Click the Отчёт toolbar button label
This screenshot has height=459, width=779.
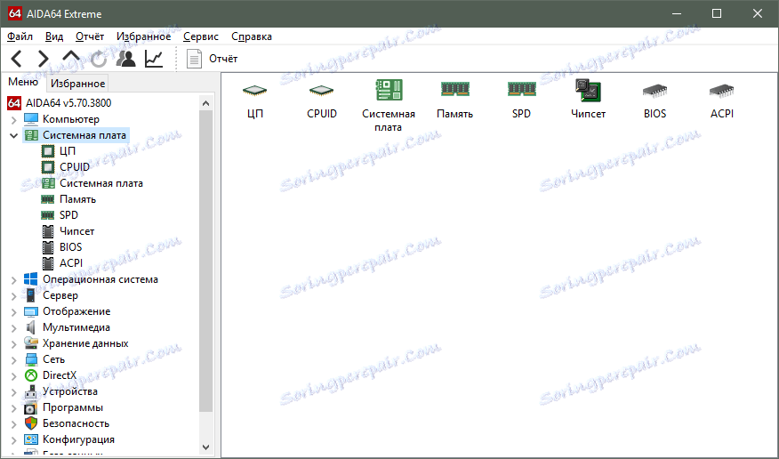(223, 59)
